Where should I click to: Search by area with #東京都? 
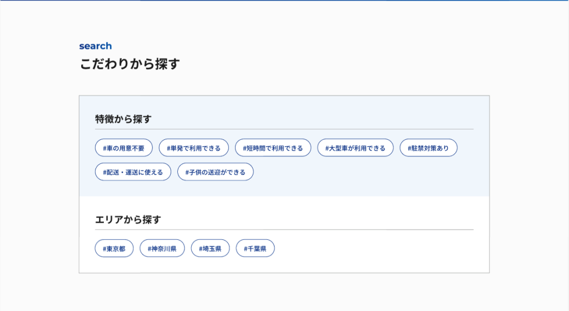click(x=114, y=249)
